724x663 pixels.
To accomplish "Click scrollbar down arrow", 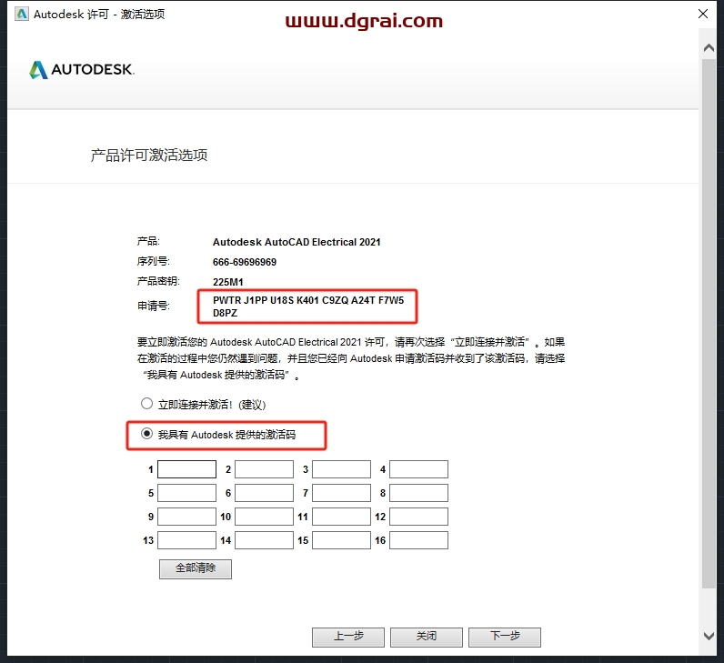I will [709, 636].
